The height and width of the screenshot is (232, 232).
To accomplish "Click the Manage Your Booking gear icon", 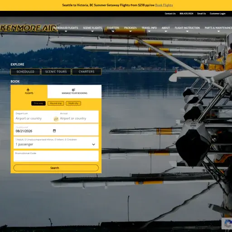I will point(73,90).
